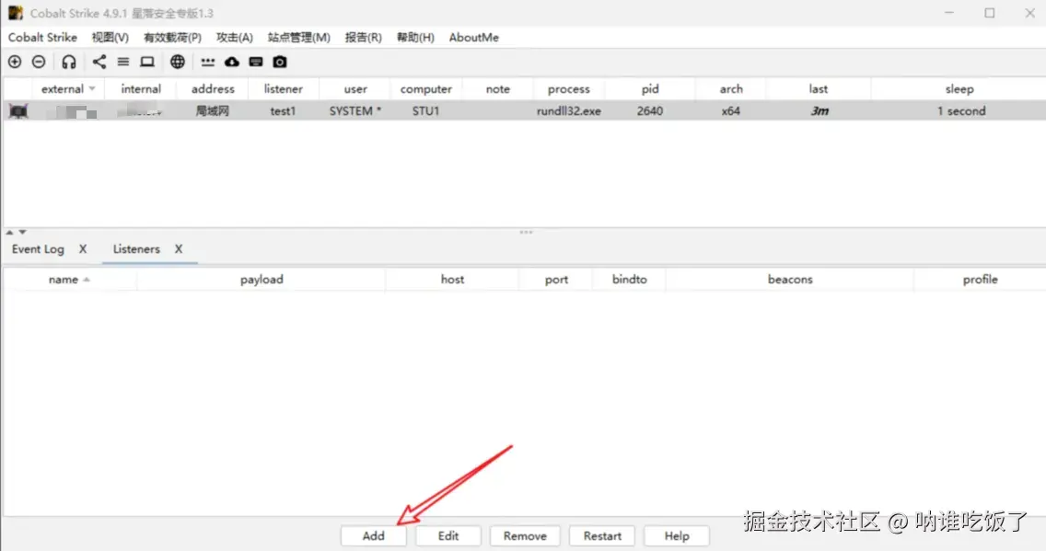The width and height of the screenshot is (1046, 551).
Task: Select the beacon session computer icon
Action: click(x=18, y=111)
